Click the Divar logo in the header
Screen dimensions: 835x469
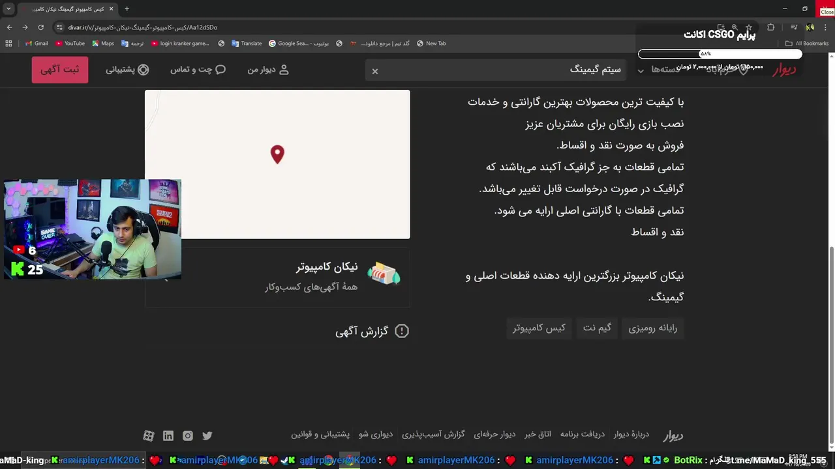(784, 70)
